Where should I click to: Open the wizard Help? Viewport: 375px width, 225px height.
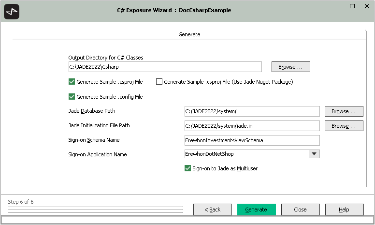pyautogui.click(x=344, y=210)
